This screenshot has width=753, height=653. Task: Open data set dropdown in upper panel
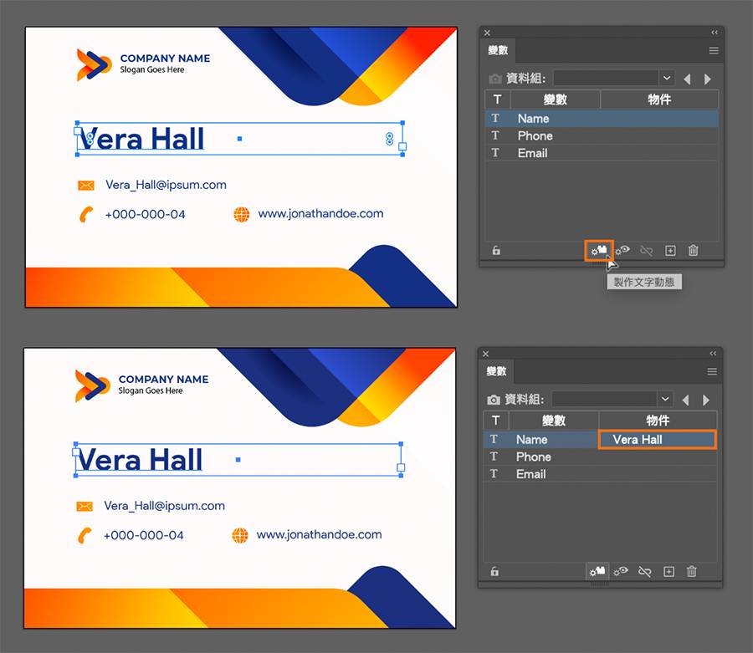(667, 78)
